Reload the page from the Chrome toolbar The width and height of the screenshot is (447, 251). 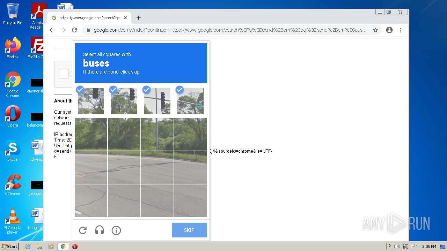(x=74, y=30)
